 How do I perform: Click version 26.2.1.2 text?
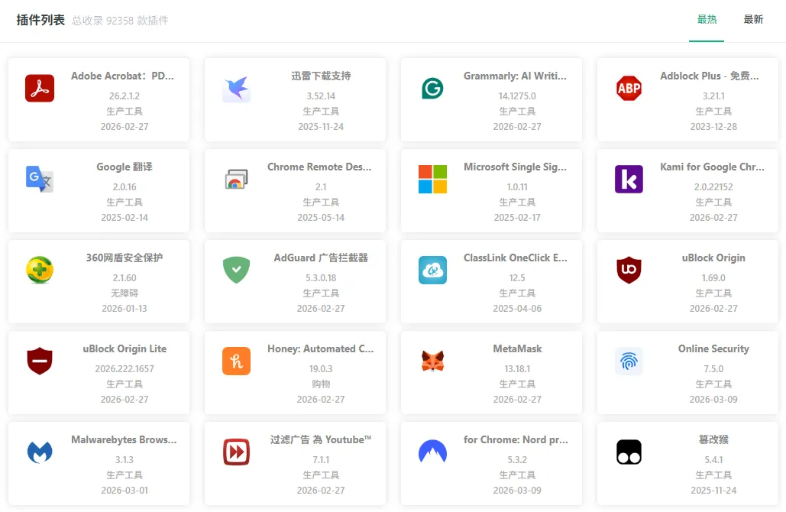point(125,96)
